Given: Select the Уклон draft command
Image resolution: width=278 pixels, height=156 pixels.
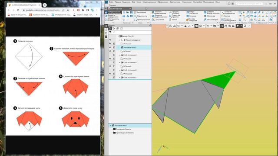Looking at the screenshot, I should coord(173,20).
